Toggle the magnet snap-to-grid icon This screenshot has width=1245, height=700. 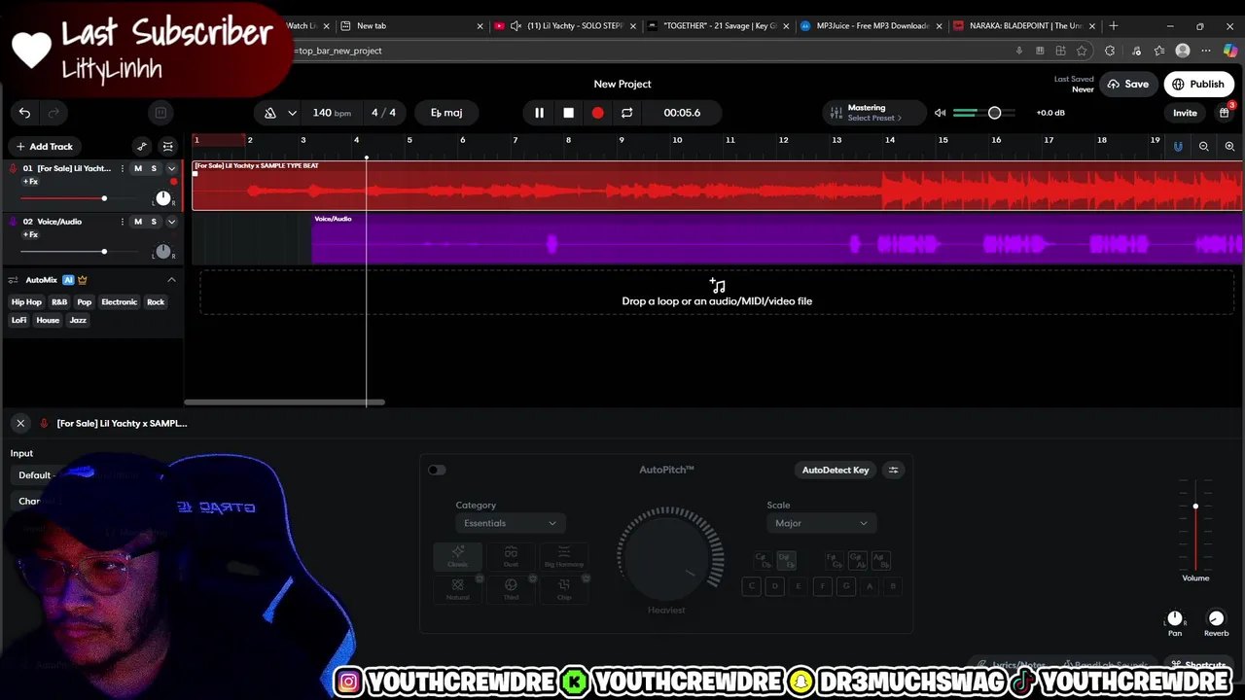point(1177,146)
